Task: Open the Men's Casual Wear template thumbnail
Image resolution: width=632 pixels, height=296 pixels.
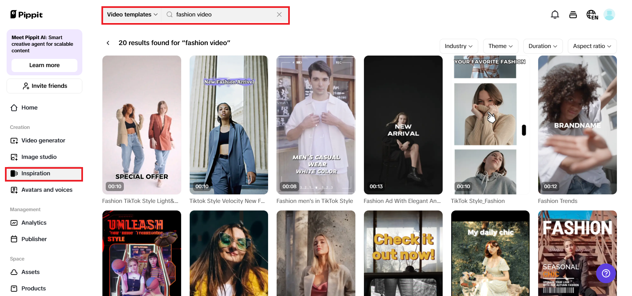Action: (x=316, y=125)
